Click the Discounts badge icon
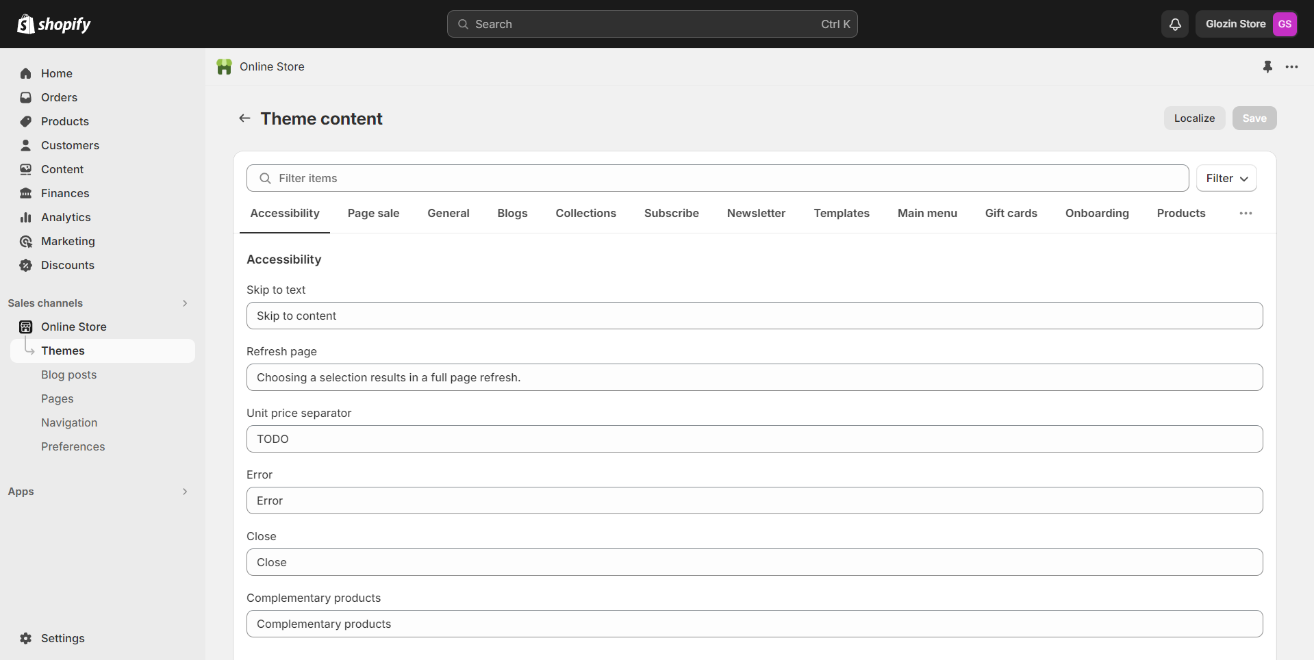Screen dimensions: 1314x660 (26, 265)
